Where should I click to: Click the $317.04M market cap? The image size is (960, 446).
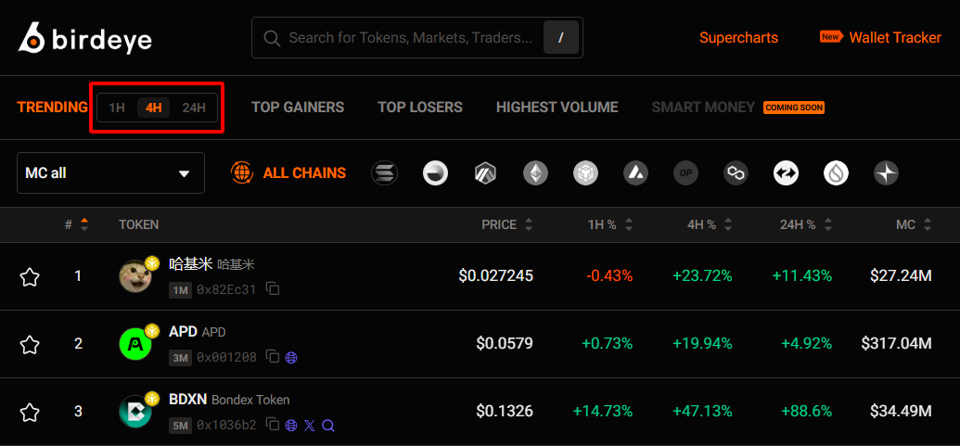tap(896, 343)
